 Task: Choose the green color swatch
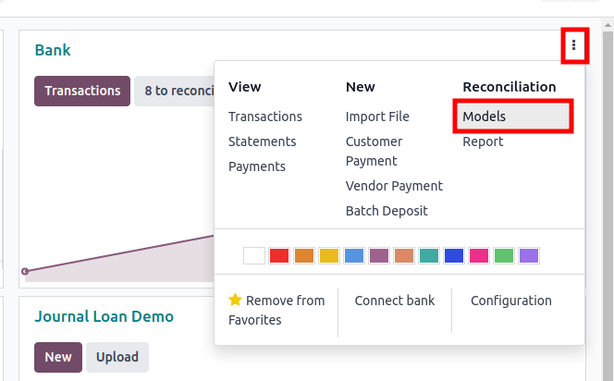(504, 256)
